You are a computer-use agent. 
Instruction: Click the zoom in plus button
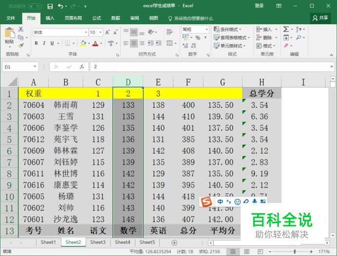tap(311, 252)
